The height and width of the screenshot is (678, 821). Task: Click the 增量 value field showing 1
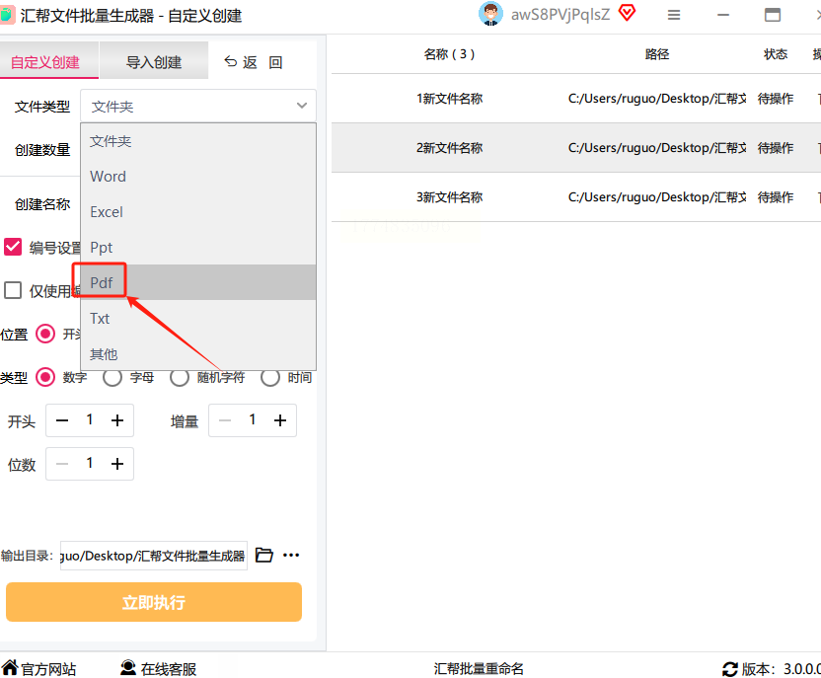click(253, 419)
